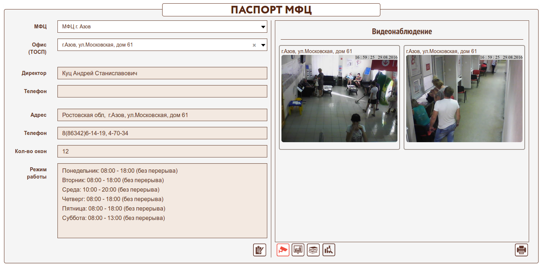Expand the МФЦ dropdown arrow
Image resolution: width=544 pixels, height=268 pixels.
263,27
